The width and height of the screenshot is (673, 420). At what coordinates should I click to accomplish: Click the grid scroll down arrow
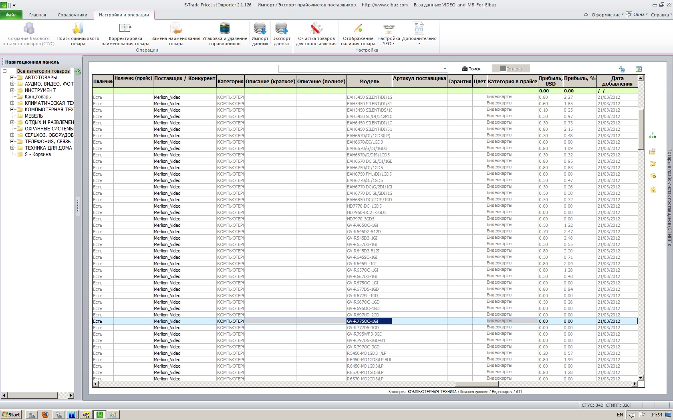(641, 378)
